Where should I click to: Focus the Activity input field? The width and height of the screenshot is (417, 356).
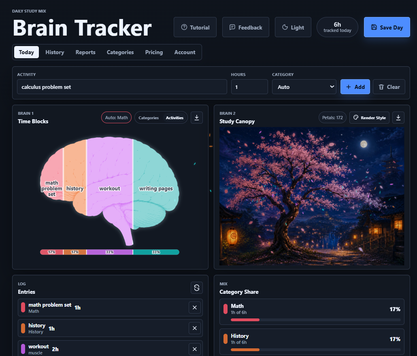pos(122,87)
